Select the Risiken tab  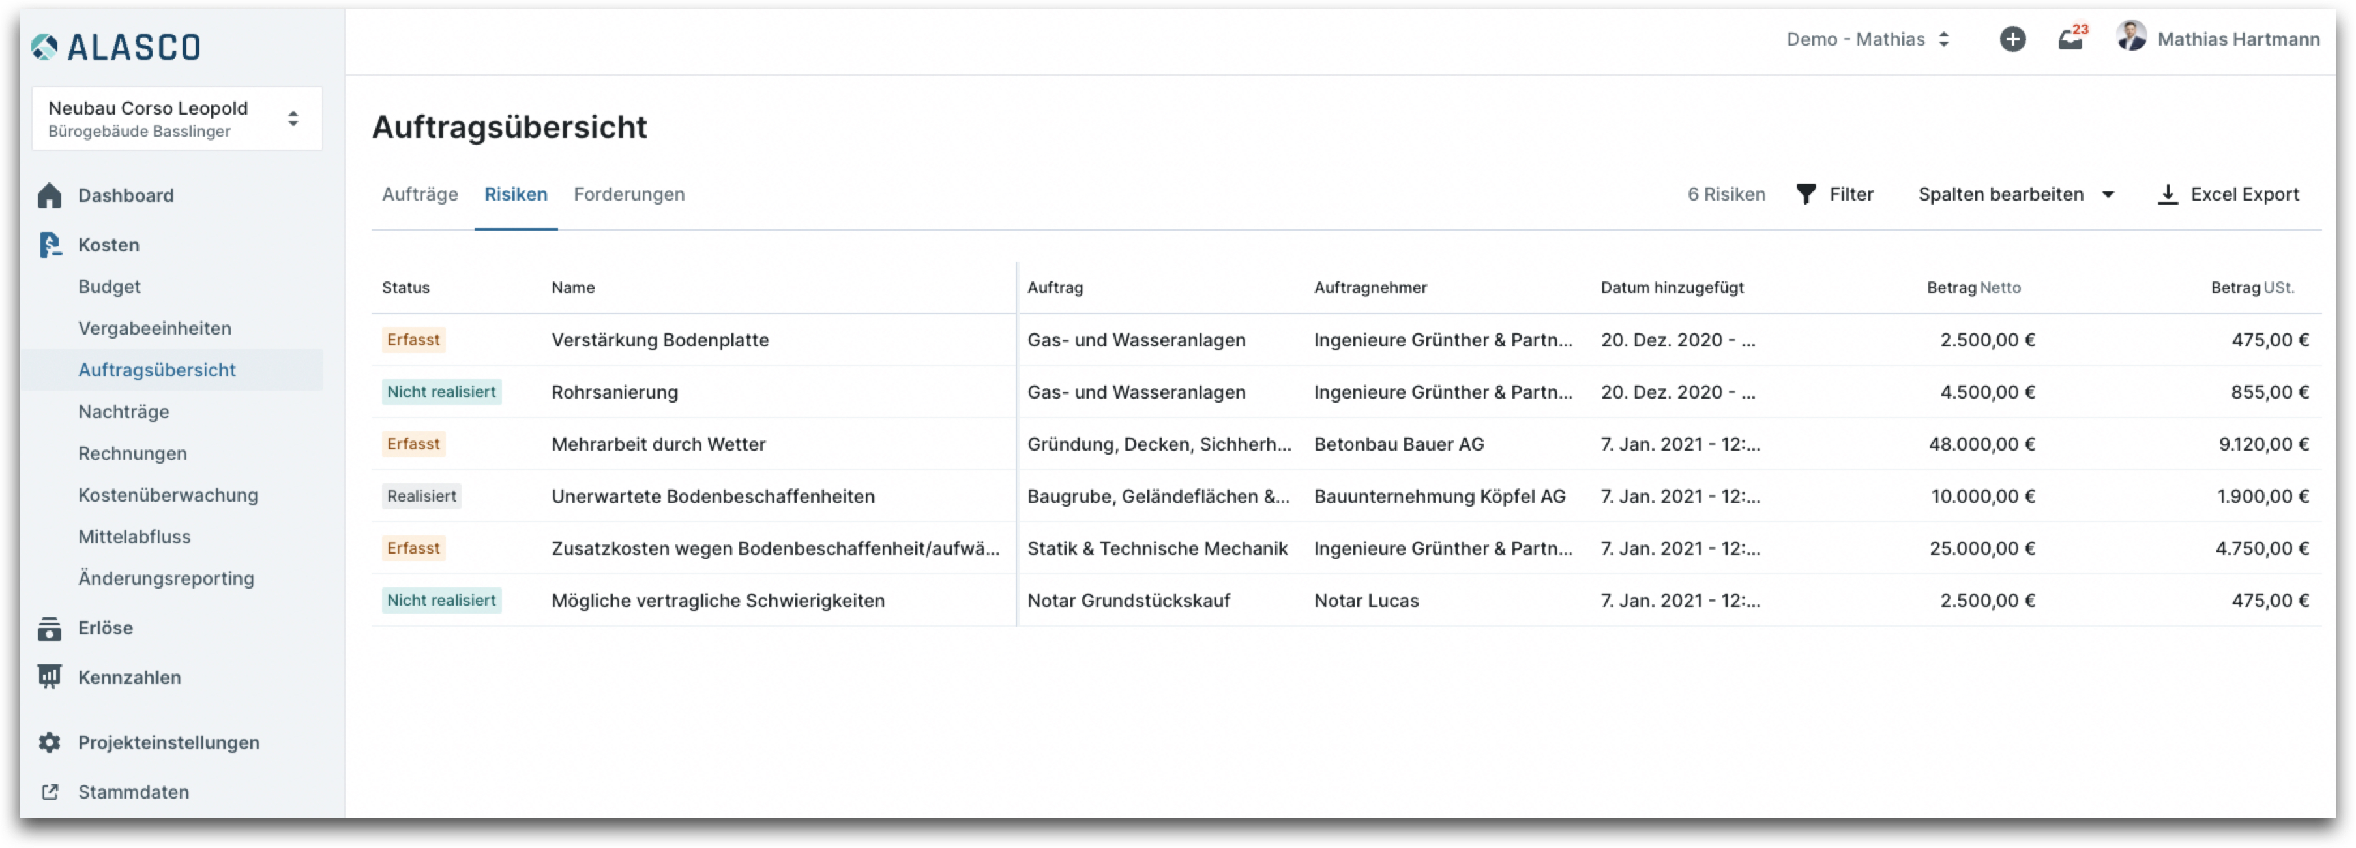[x=516, y=193]
